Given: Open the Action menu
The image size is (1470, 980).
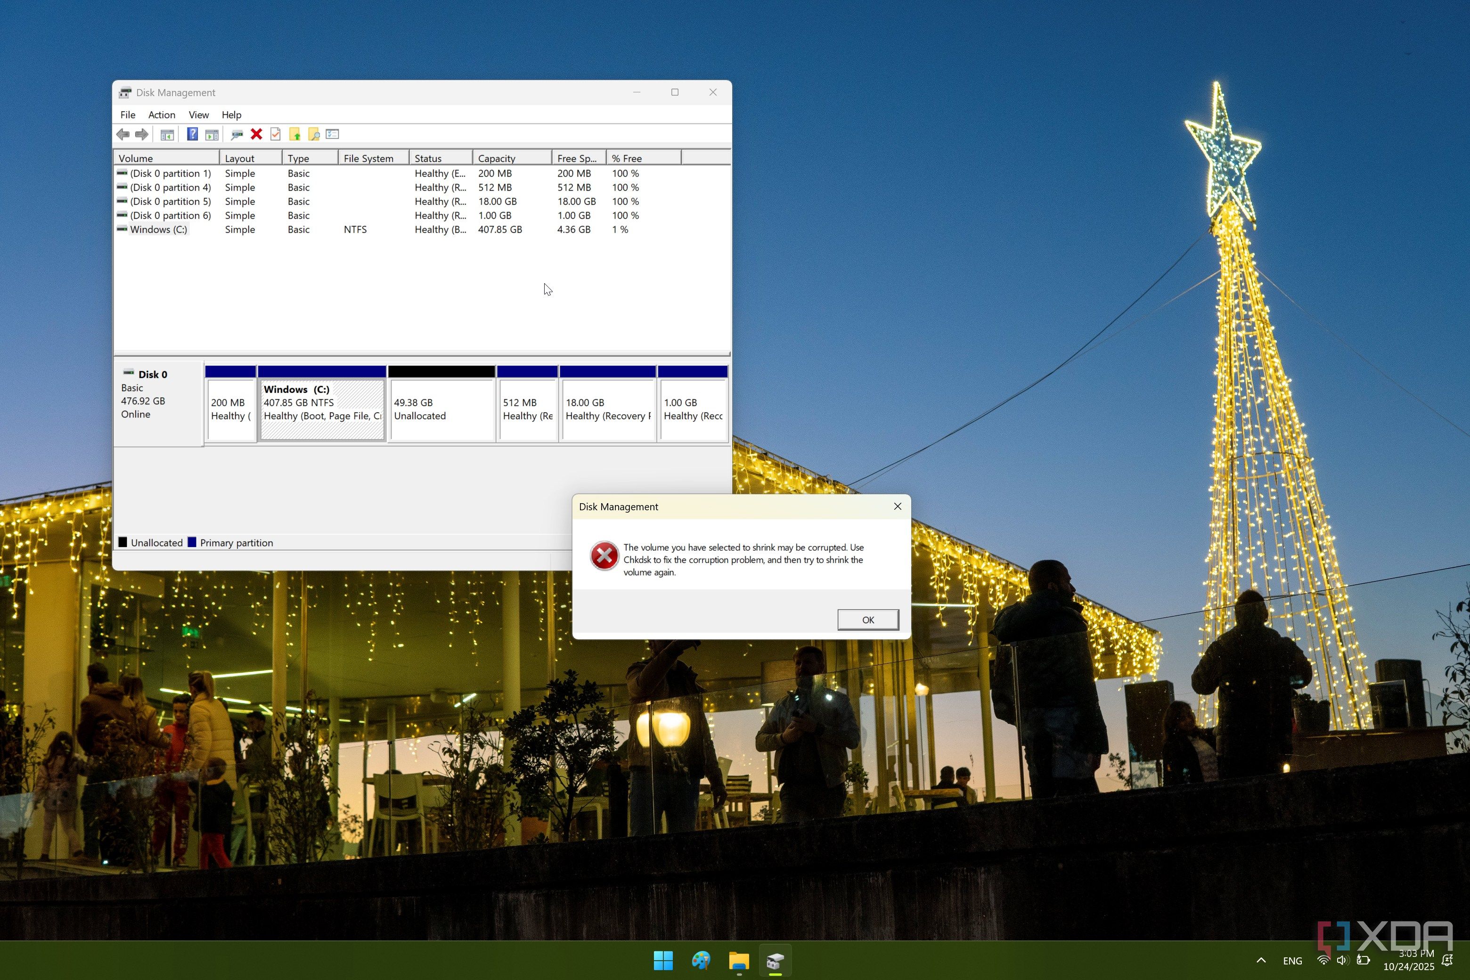Looking at the screenshot, I should pyautogui.click(x=161, y=114).
